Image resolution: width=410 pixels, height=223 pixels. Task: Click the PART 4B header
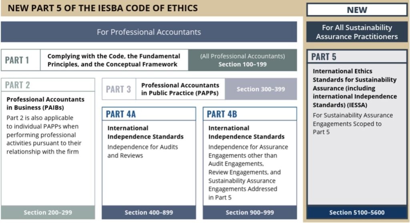[x=250, y=114]
